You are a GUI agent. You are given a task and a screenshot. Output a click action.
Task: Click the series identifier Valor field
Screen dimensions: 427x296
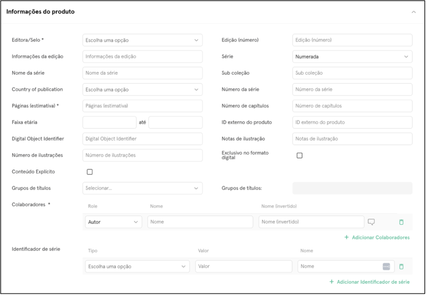click(244, 266)
